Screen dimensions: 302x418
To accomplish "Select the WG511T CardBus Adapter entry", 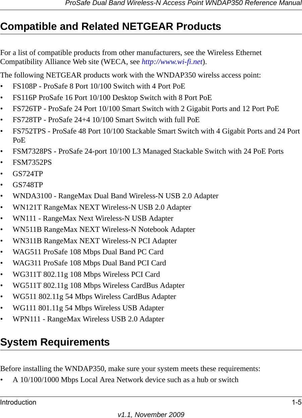I will click(x=99, y=285).
